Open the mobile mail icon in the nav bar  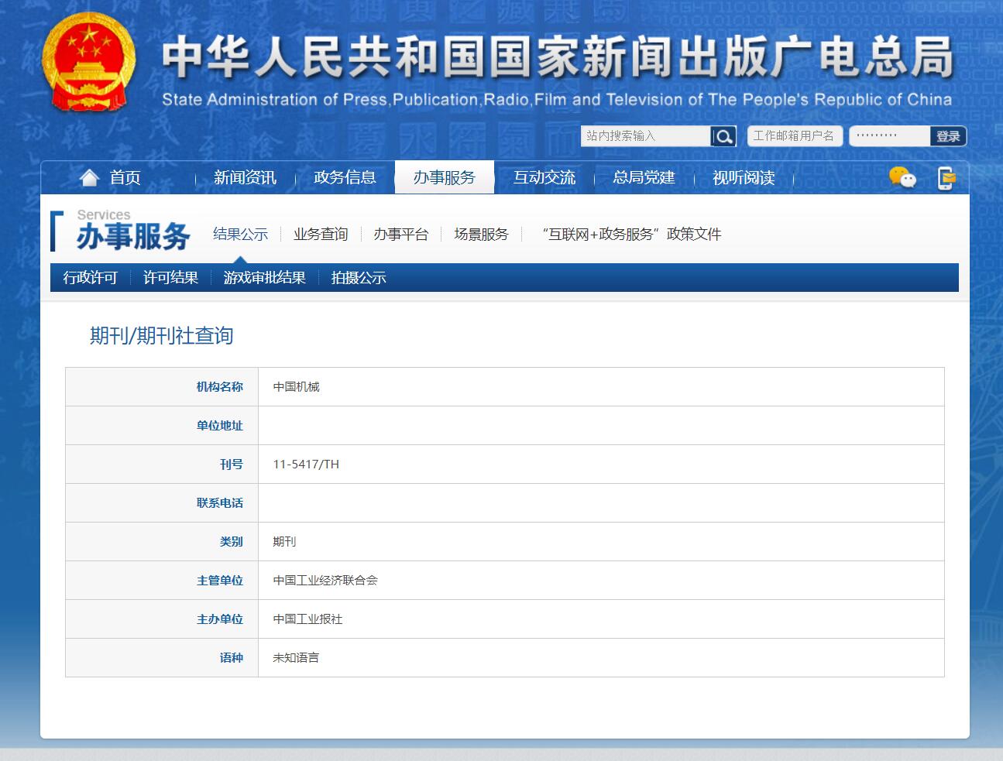click(x=946, y=178)
